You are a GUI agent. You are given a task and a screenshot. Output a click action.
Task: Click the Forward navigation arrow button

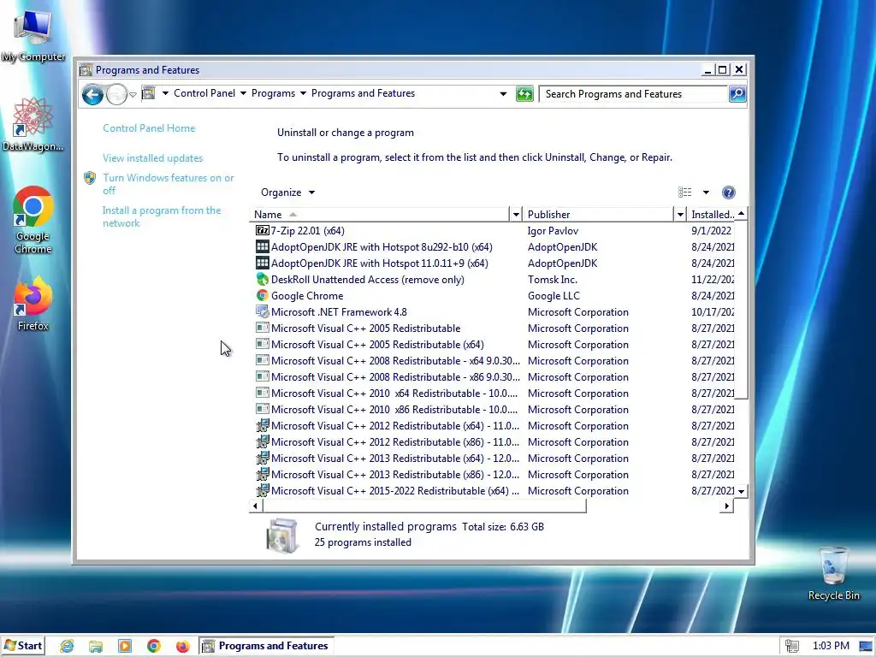pyautogui.click(x=116, y=94)
